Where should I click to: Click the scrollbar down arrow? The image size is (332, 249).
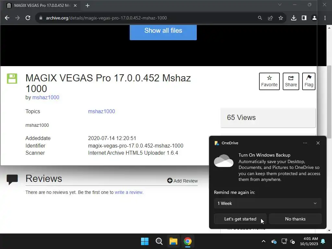(329, 231)
